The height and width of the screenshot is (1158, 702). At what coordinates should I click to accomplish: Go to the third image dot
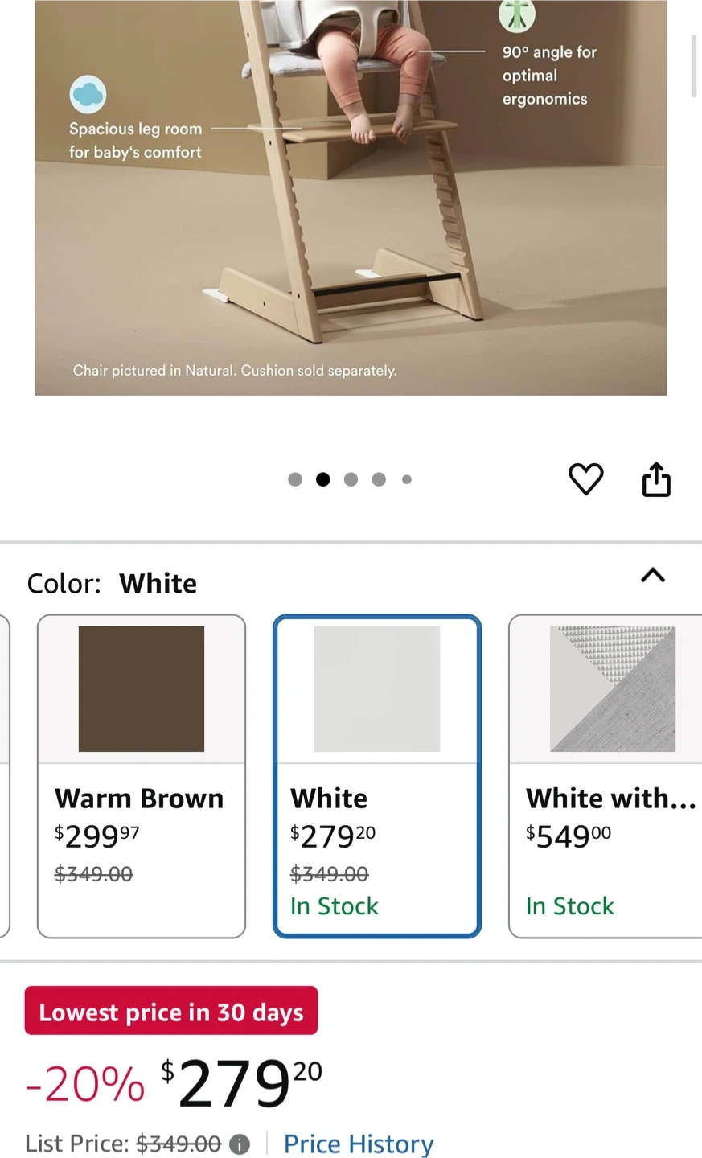click(x=351, y=479)
